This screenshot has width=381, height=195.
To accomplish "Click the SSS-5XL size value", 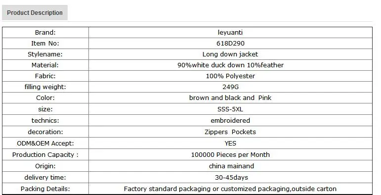I will click(230, 109).
